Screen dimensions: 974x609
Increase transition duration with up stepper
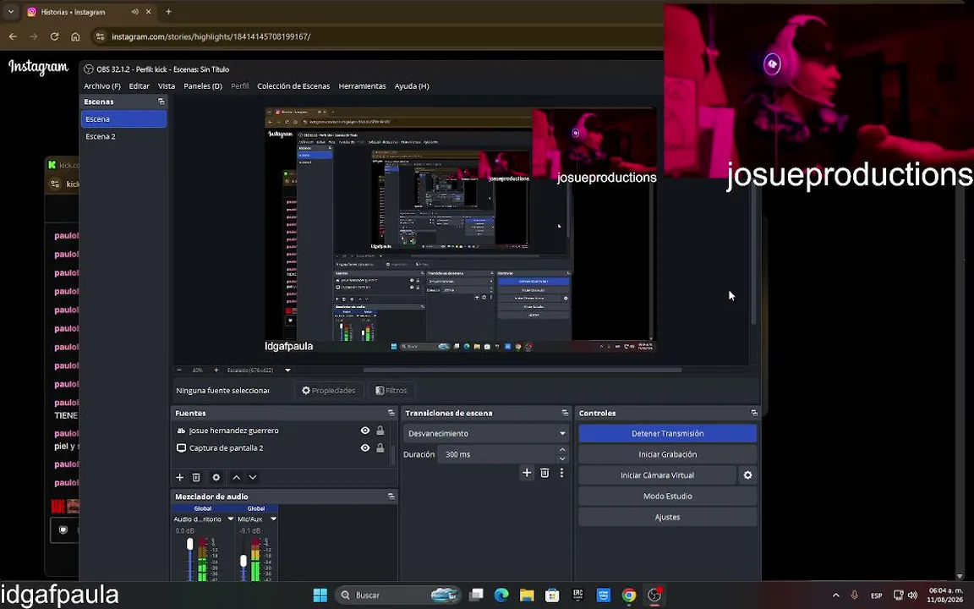(562, 450)
